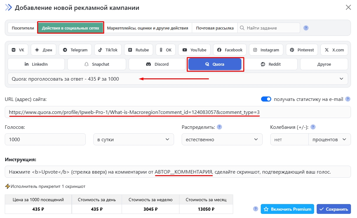357x218 pixels.
Task: Open the 'процентов' units dropdown
Action: coord(329,139)
